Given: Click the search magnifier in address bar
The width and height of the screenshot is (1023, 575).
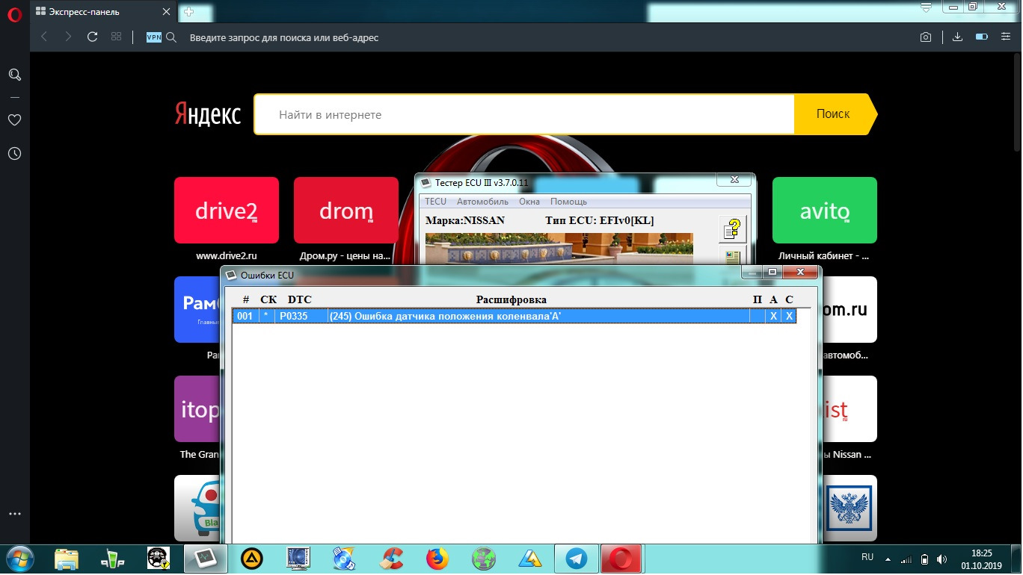Looking at the screenshot, I should click(171, 37).
